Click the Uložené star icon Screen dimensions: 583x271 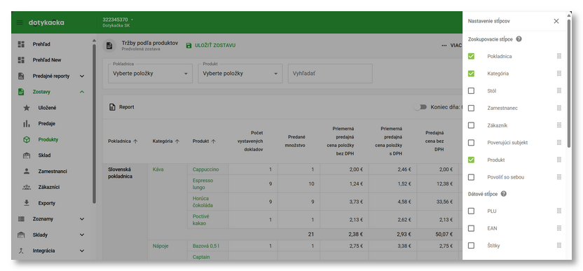27,108
